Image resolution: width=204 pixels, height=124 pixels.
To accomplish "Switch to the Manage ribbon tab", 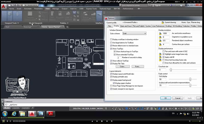I will click(56, 9).
